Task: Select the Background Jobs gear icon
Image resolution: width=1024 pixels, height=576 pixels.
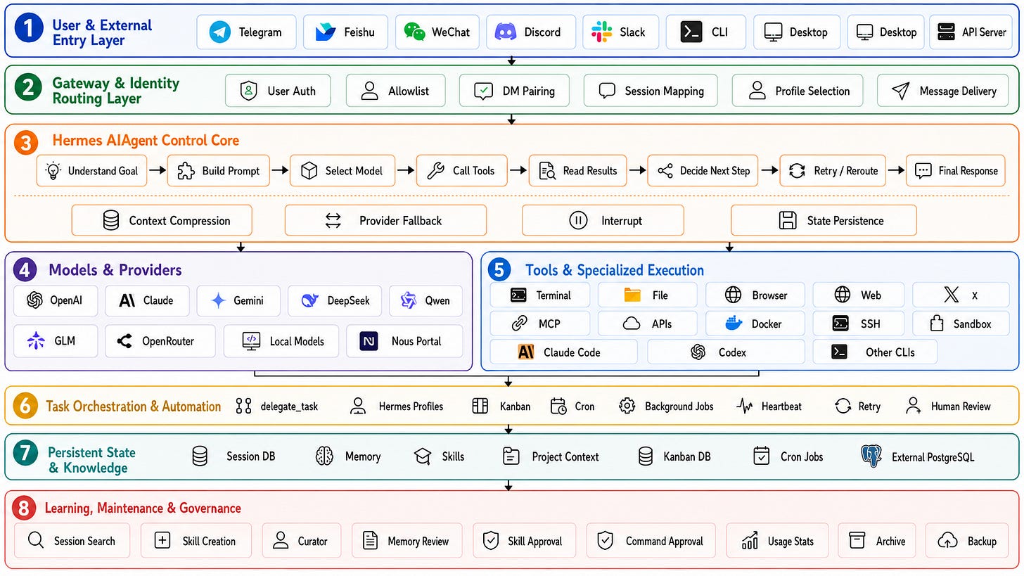Action: [x=627, y=407]
